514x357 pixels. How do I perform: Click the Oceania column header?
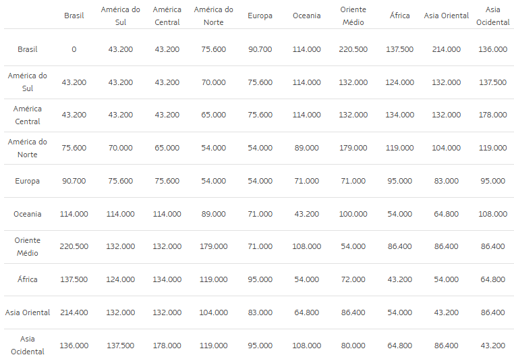(306, 16)
